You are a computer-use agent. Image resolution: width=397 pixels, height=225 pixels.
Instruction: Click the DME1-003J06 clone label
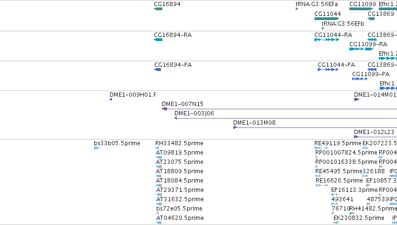(x=194, y=113)
